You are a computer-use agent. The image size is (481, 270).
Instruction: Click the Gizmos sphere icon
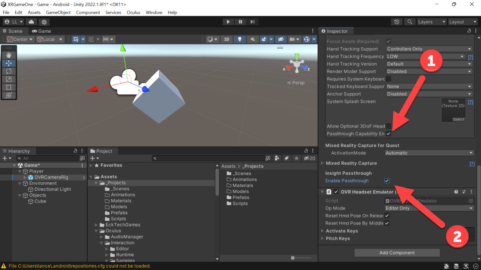[x=306, y=39]
